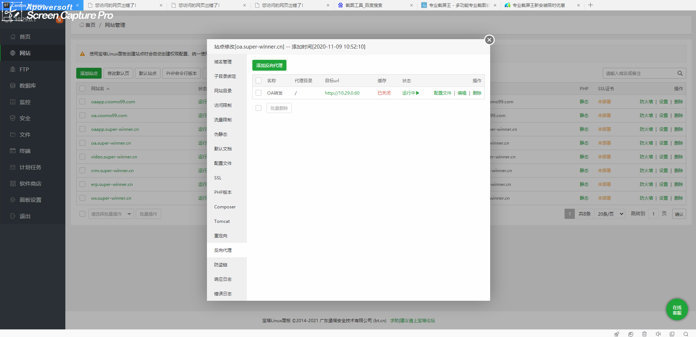The image size is (696, 337).
Task: Check the oaapp.coomo99.com site checkbox
Action: pyautogui.click(x=82, y=101)
